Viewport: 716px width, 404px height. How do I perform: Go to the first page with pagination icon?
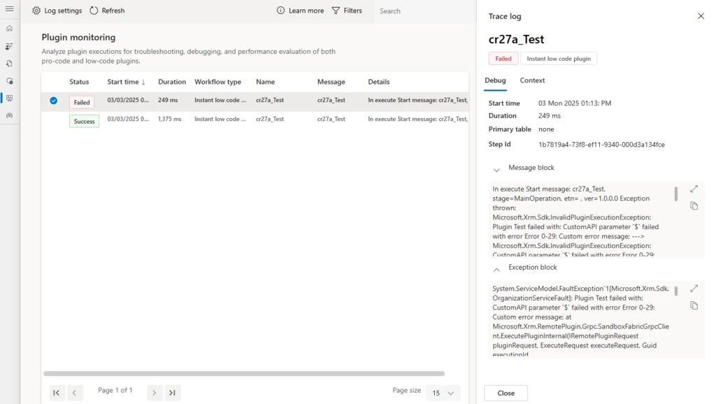pyautogui.click(x=57, y=393)
